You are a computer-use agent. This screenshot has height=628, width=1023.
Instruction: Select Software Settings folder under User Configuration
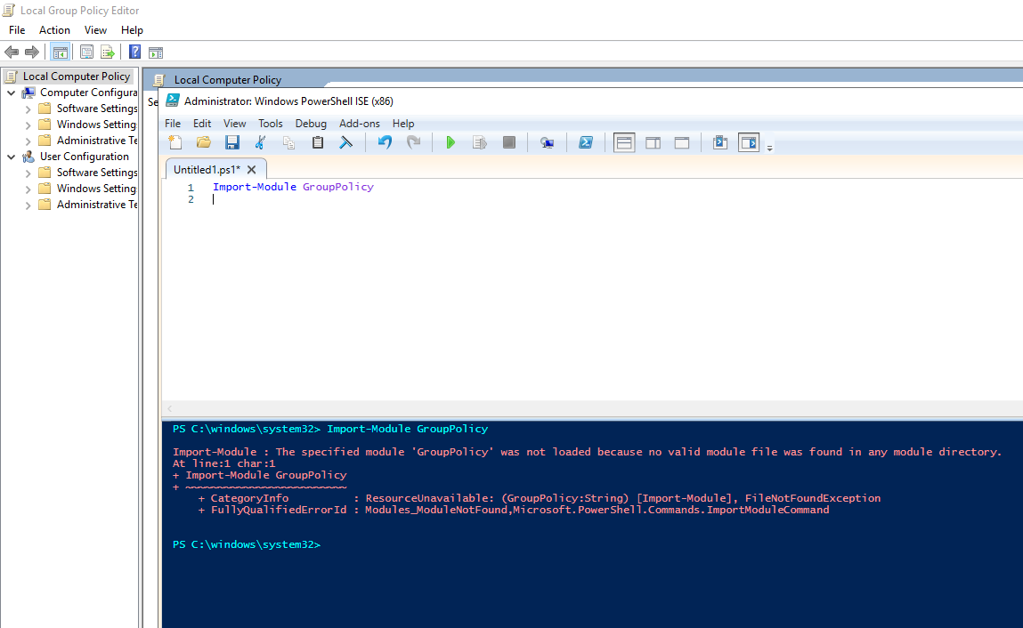tap(96, 173)
